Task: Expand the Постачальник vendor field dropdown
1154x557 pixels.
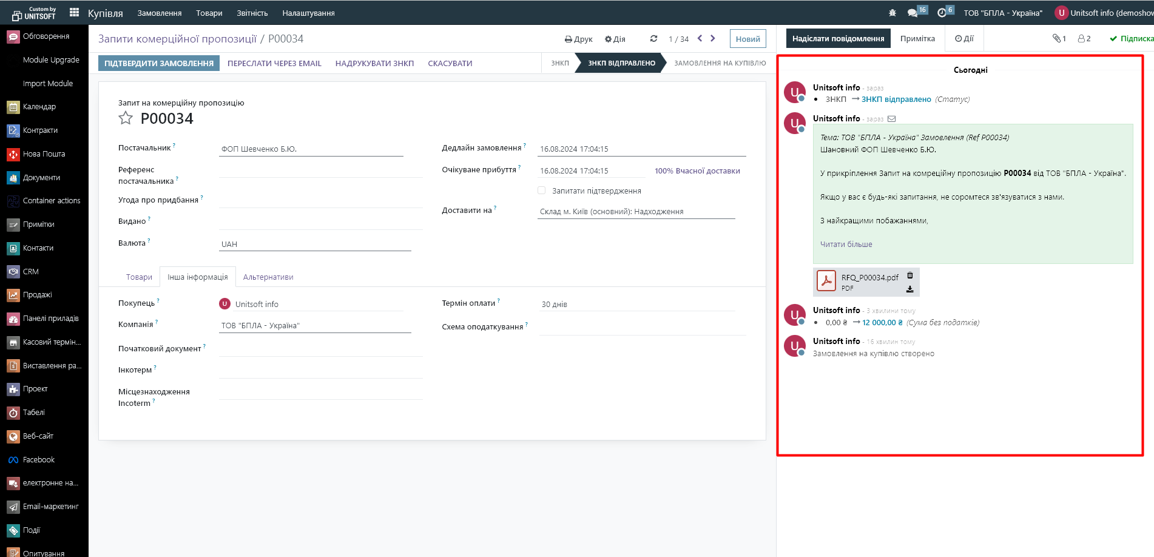Action: pyautogui.click(x=311, y=149)
